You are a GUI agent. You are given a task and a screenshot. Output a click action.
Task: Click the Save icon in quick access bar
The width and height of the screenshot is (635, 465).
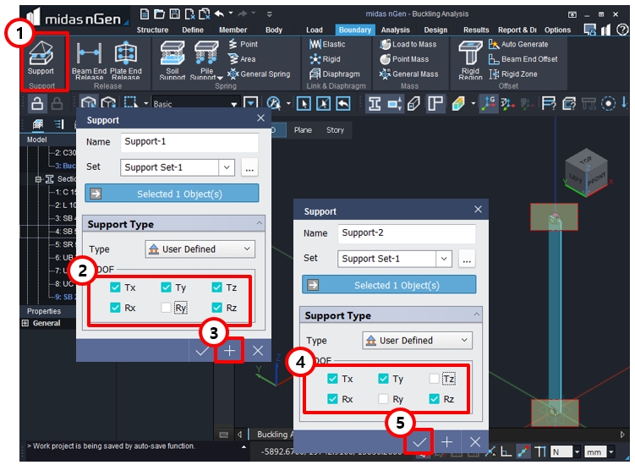[174, 14]
